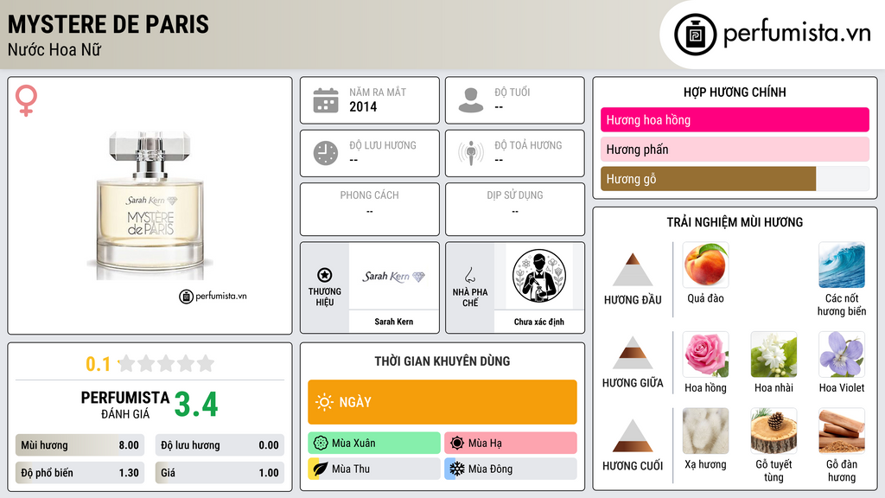
Task: Click the calendar icon for release year
Action: [326, 100]
